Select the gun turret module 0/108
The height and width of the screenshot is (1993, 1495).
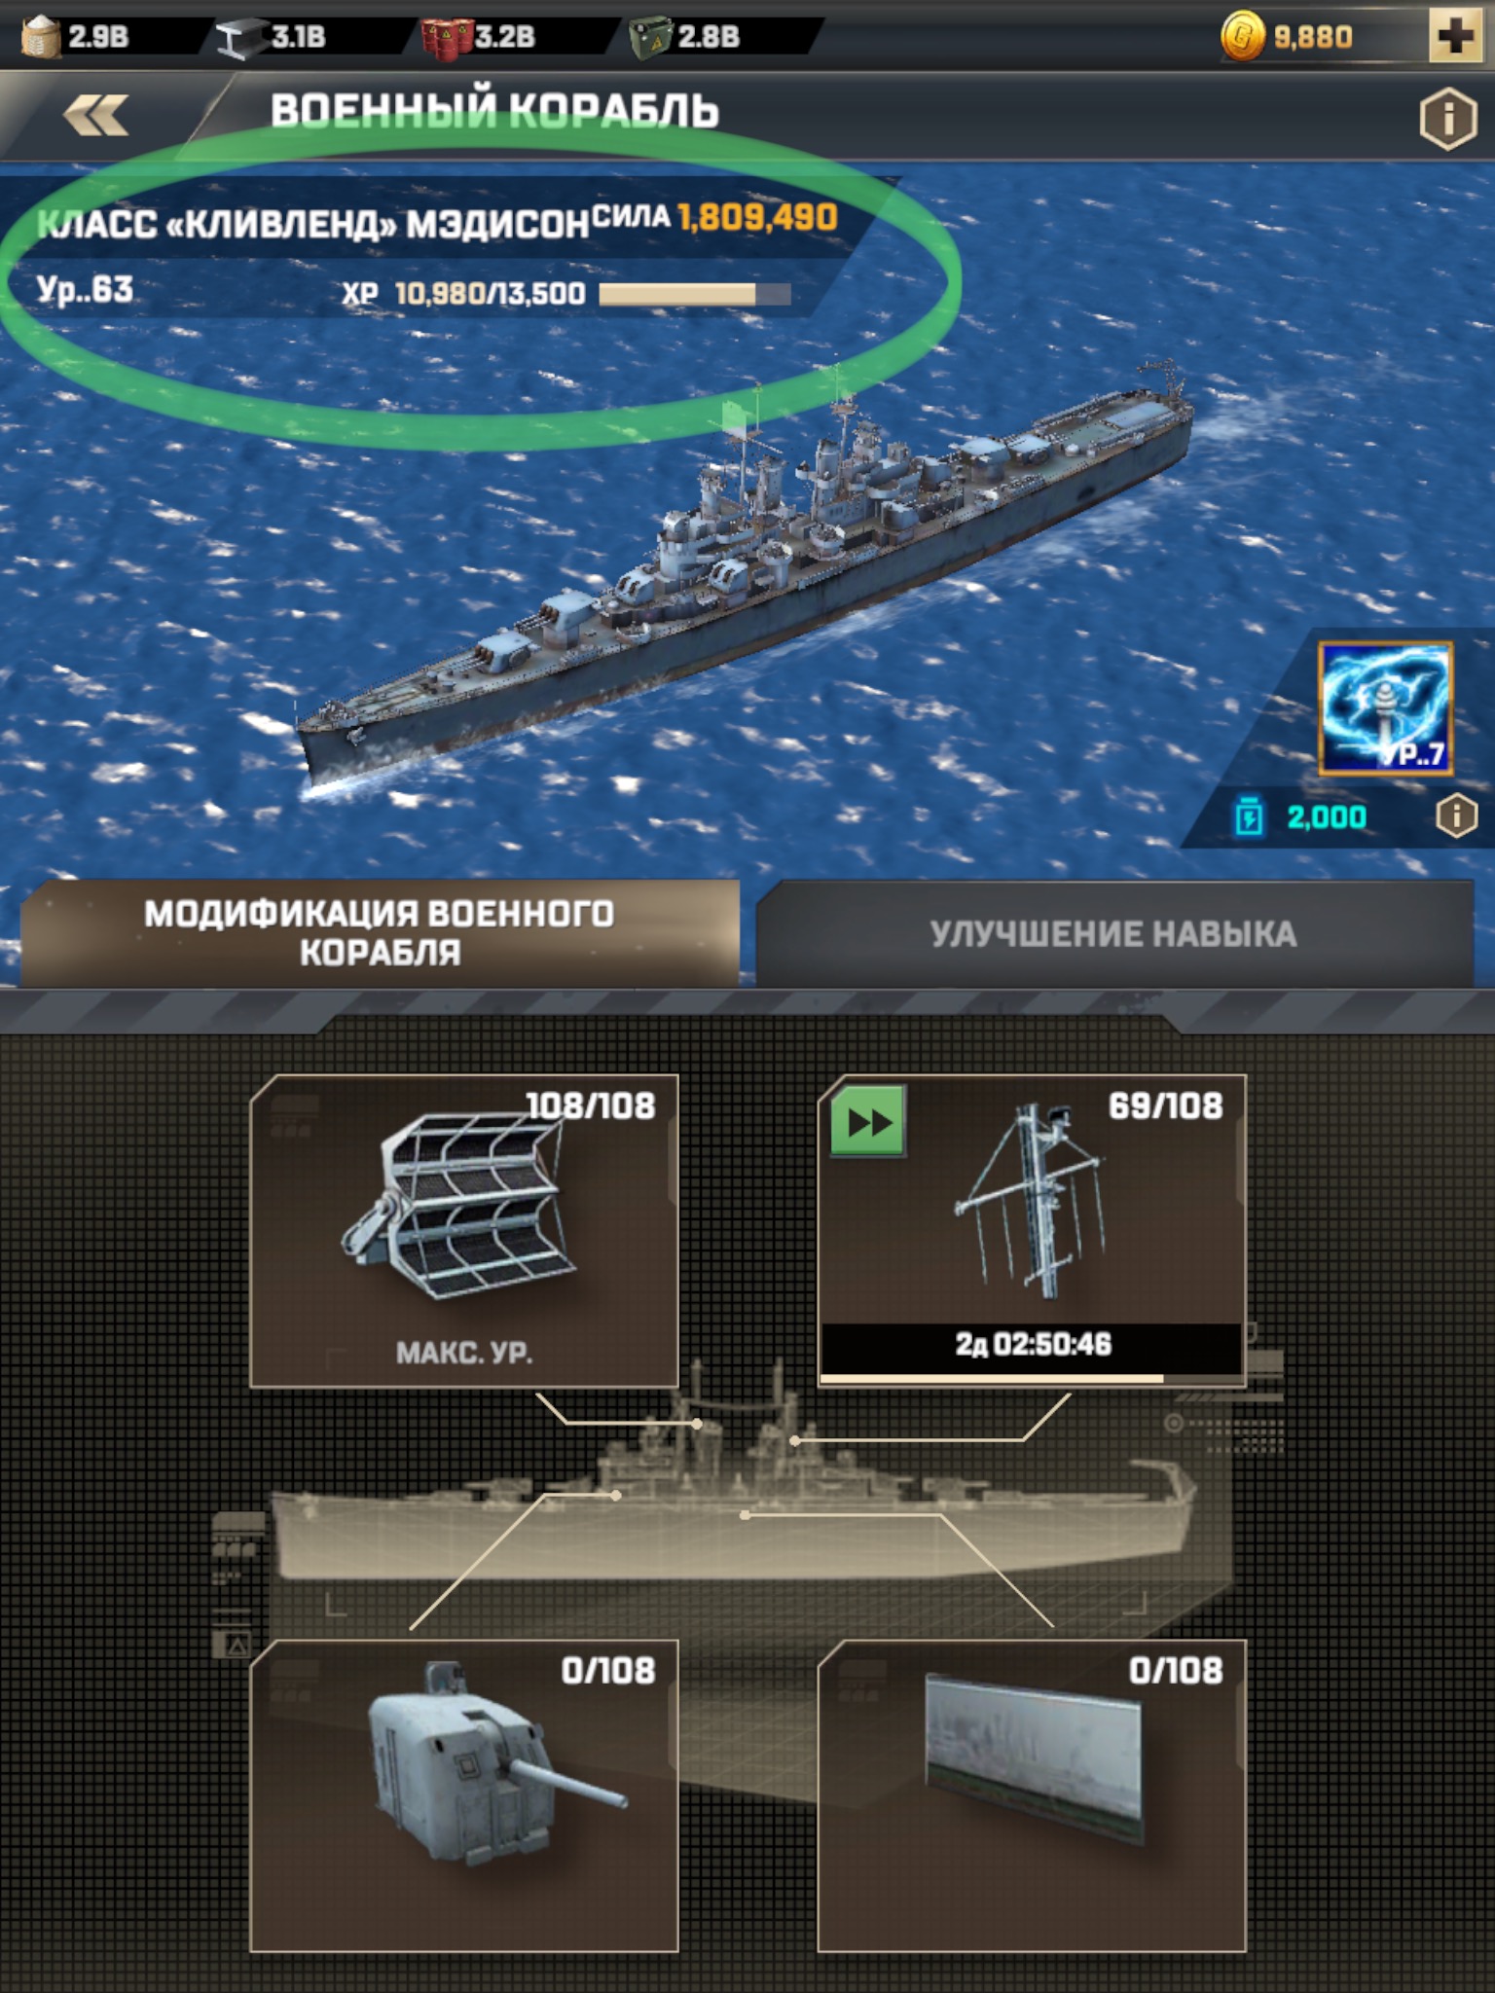pyautogui.click(x=464, y=1795)
